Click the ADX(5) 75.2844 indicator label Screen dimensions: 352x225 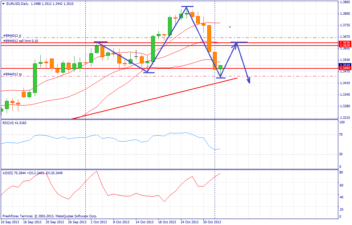click(14, 173)
